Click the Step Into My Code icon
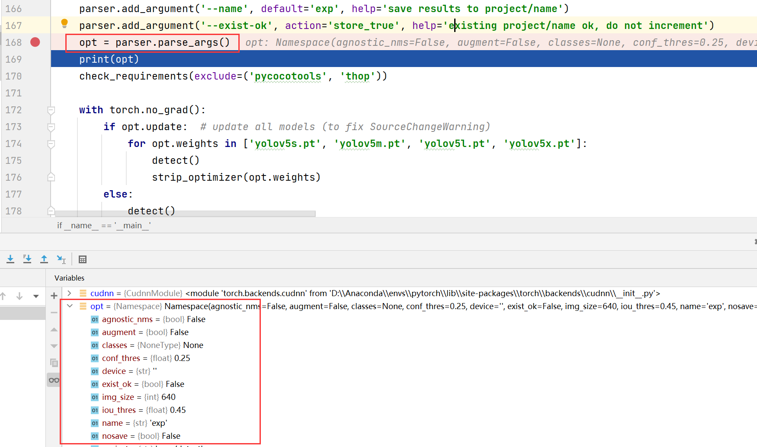757x447 pixels. click(27, 259)
